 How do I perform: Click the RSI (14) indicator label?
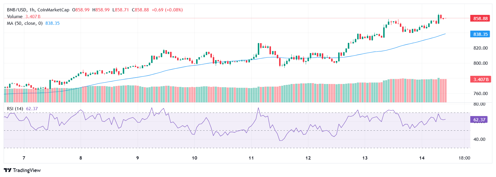[15, 109]
